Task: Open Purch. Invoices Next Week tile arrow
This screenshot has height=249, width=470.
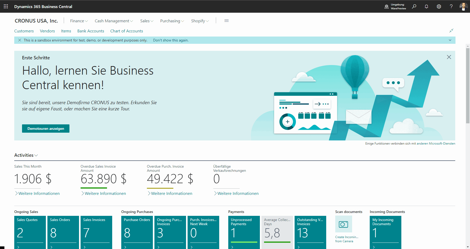Action: click(192, 247)
